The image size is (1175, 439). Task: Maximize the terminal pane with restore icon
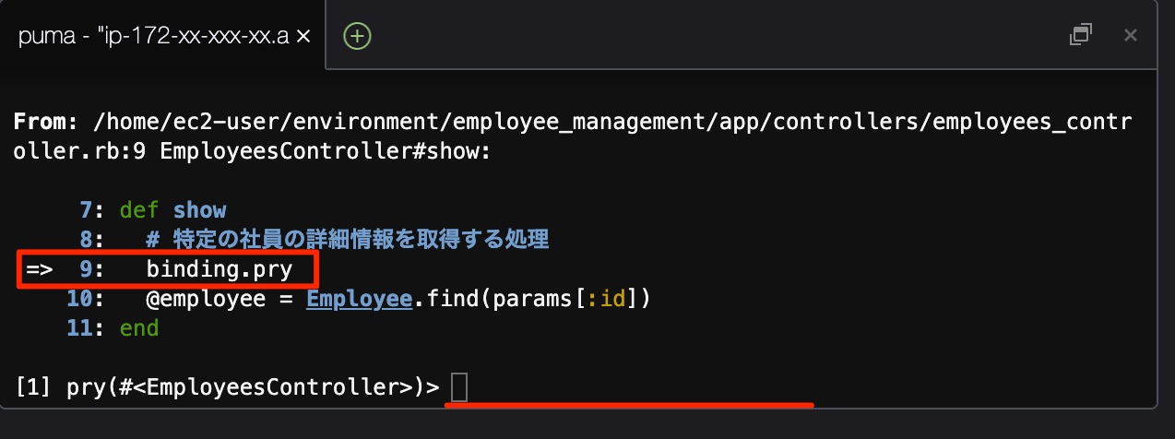coord(1080,35)
